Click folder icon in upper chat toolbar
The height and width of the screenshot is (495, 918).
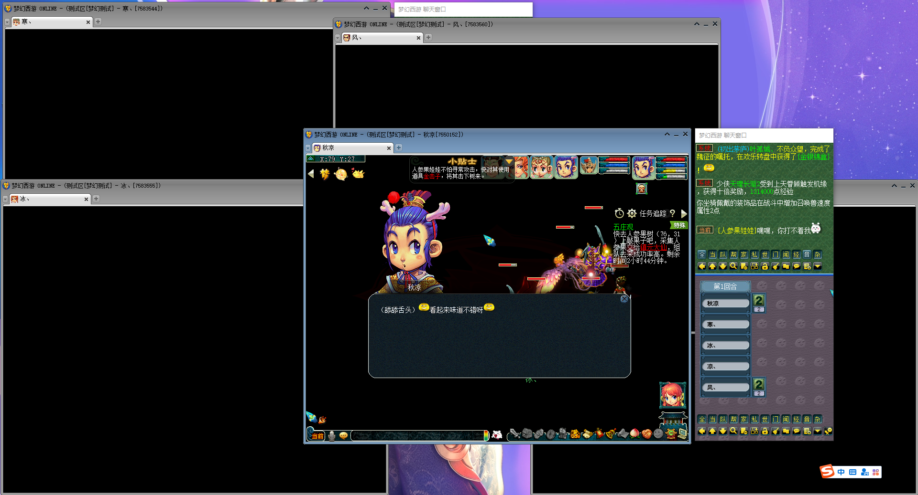[x=786, y=266]
